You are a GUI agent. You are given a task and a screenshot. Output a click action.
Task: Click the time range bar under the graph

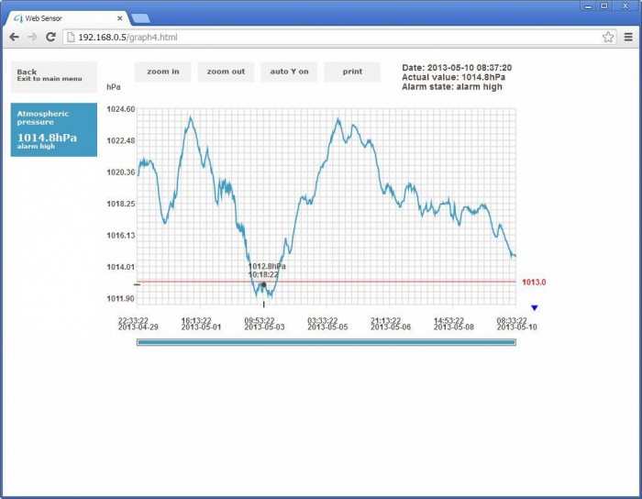pyautogui.click(x=326, y=342)
